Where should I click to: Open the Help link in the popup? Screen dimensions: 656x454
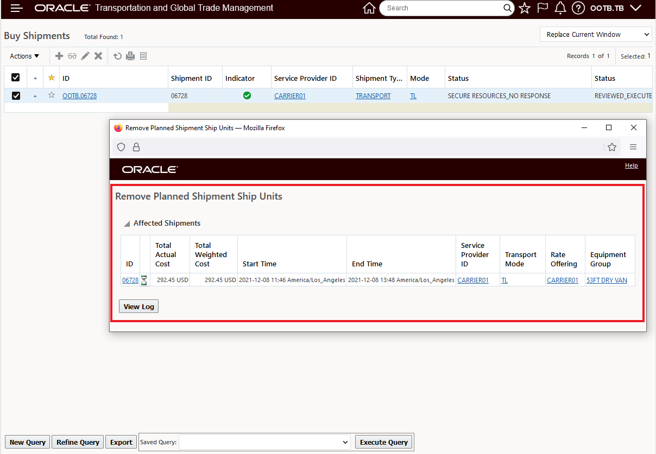point(631,165)
